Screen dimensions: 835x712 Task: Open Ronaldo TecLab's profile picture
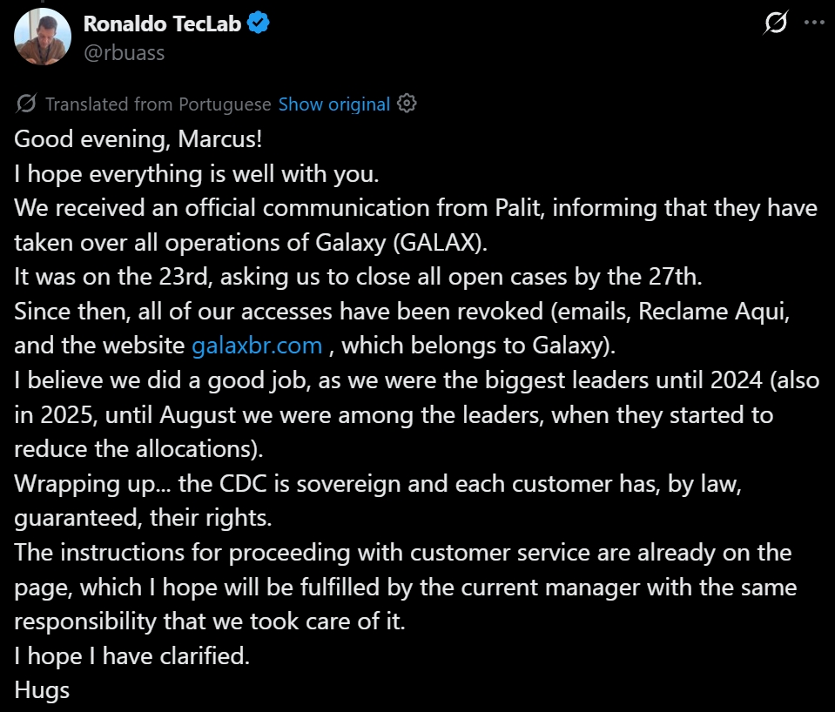[43, 37]
